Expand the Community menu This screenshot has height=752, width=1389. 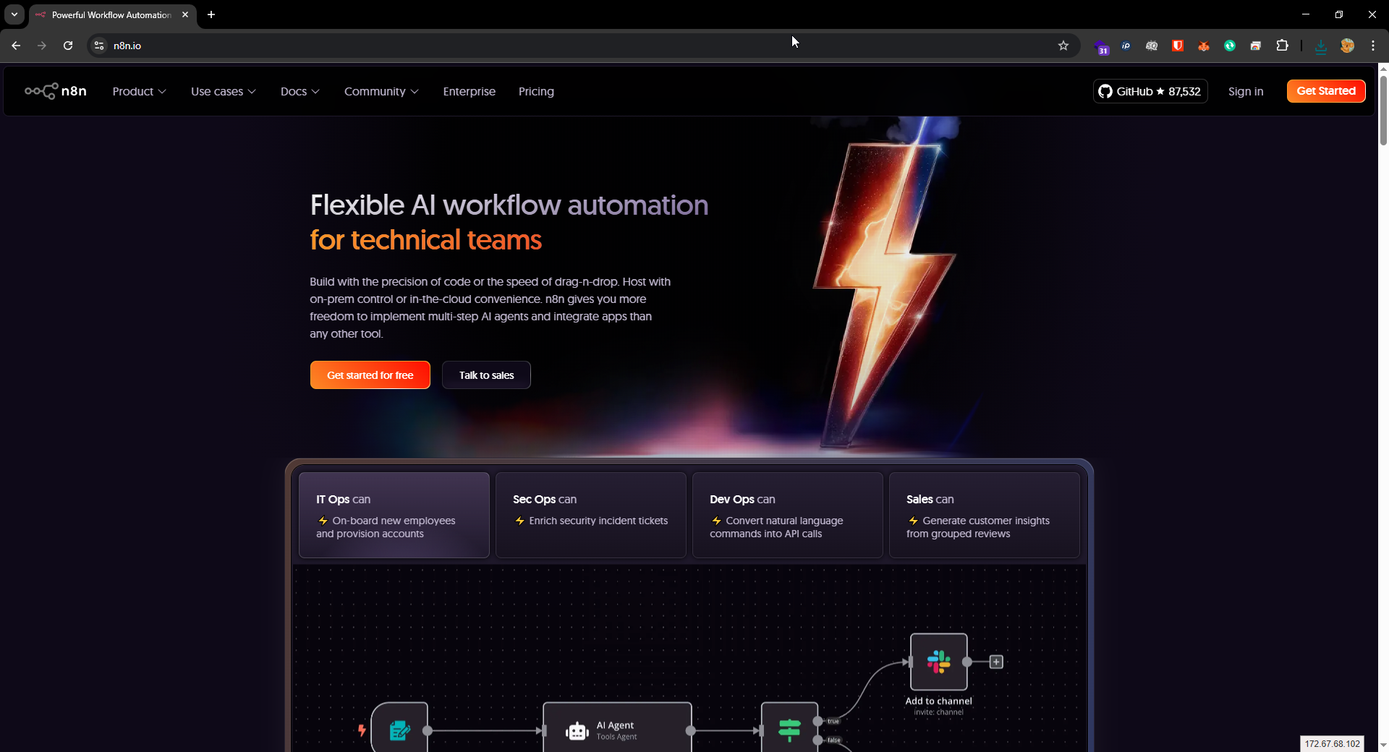point(381,91)
